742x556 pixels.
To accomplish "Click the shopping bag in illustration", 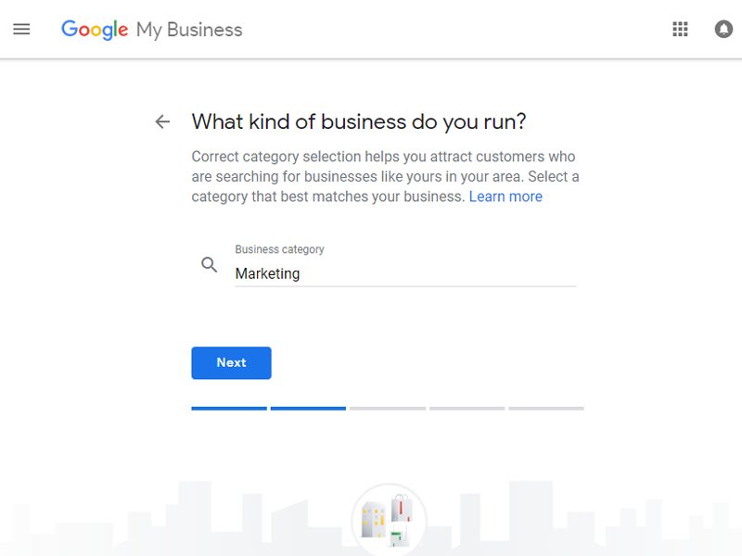I will [402, 508].
